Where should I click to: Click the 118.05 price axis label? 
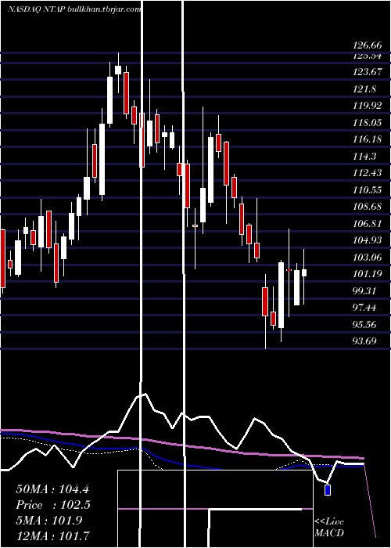pyautogui.click(x=368, y=123)
